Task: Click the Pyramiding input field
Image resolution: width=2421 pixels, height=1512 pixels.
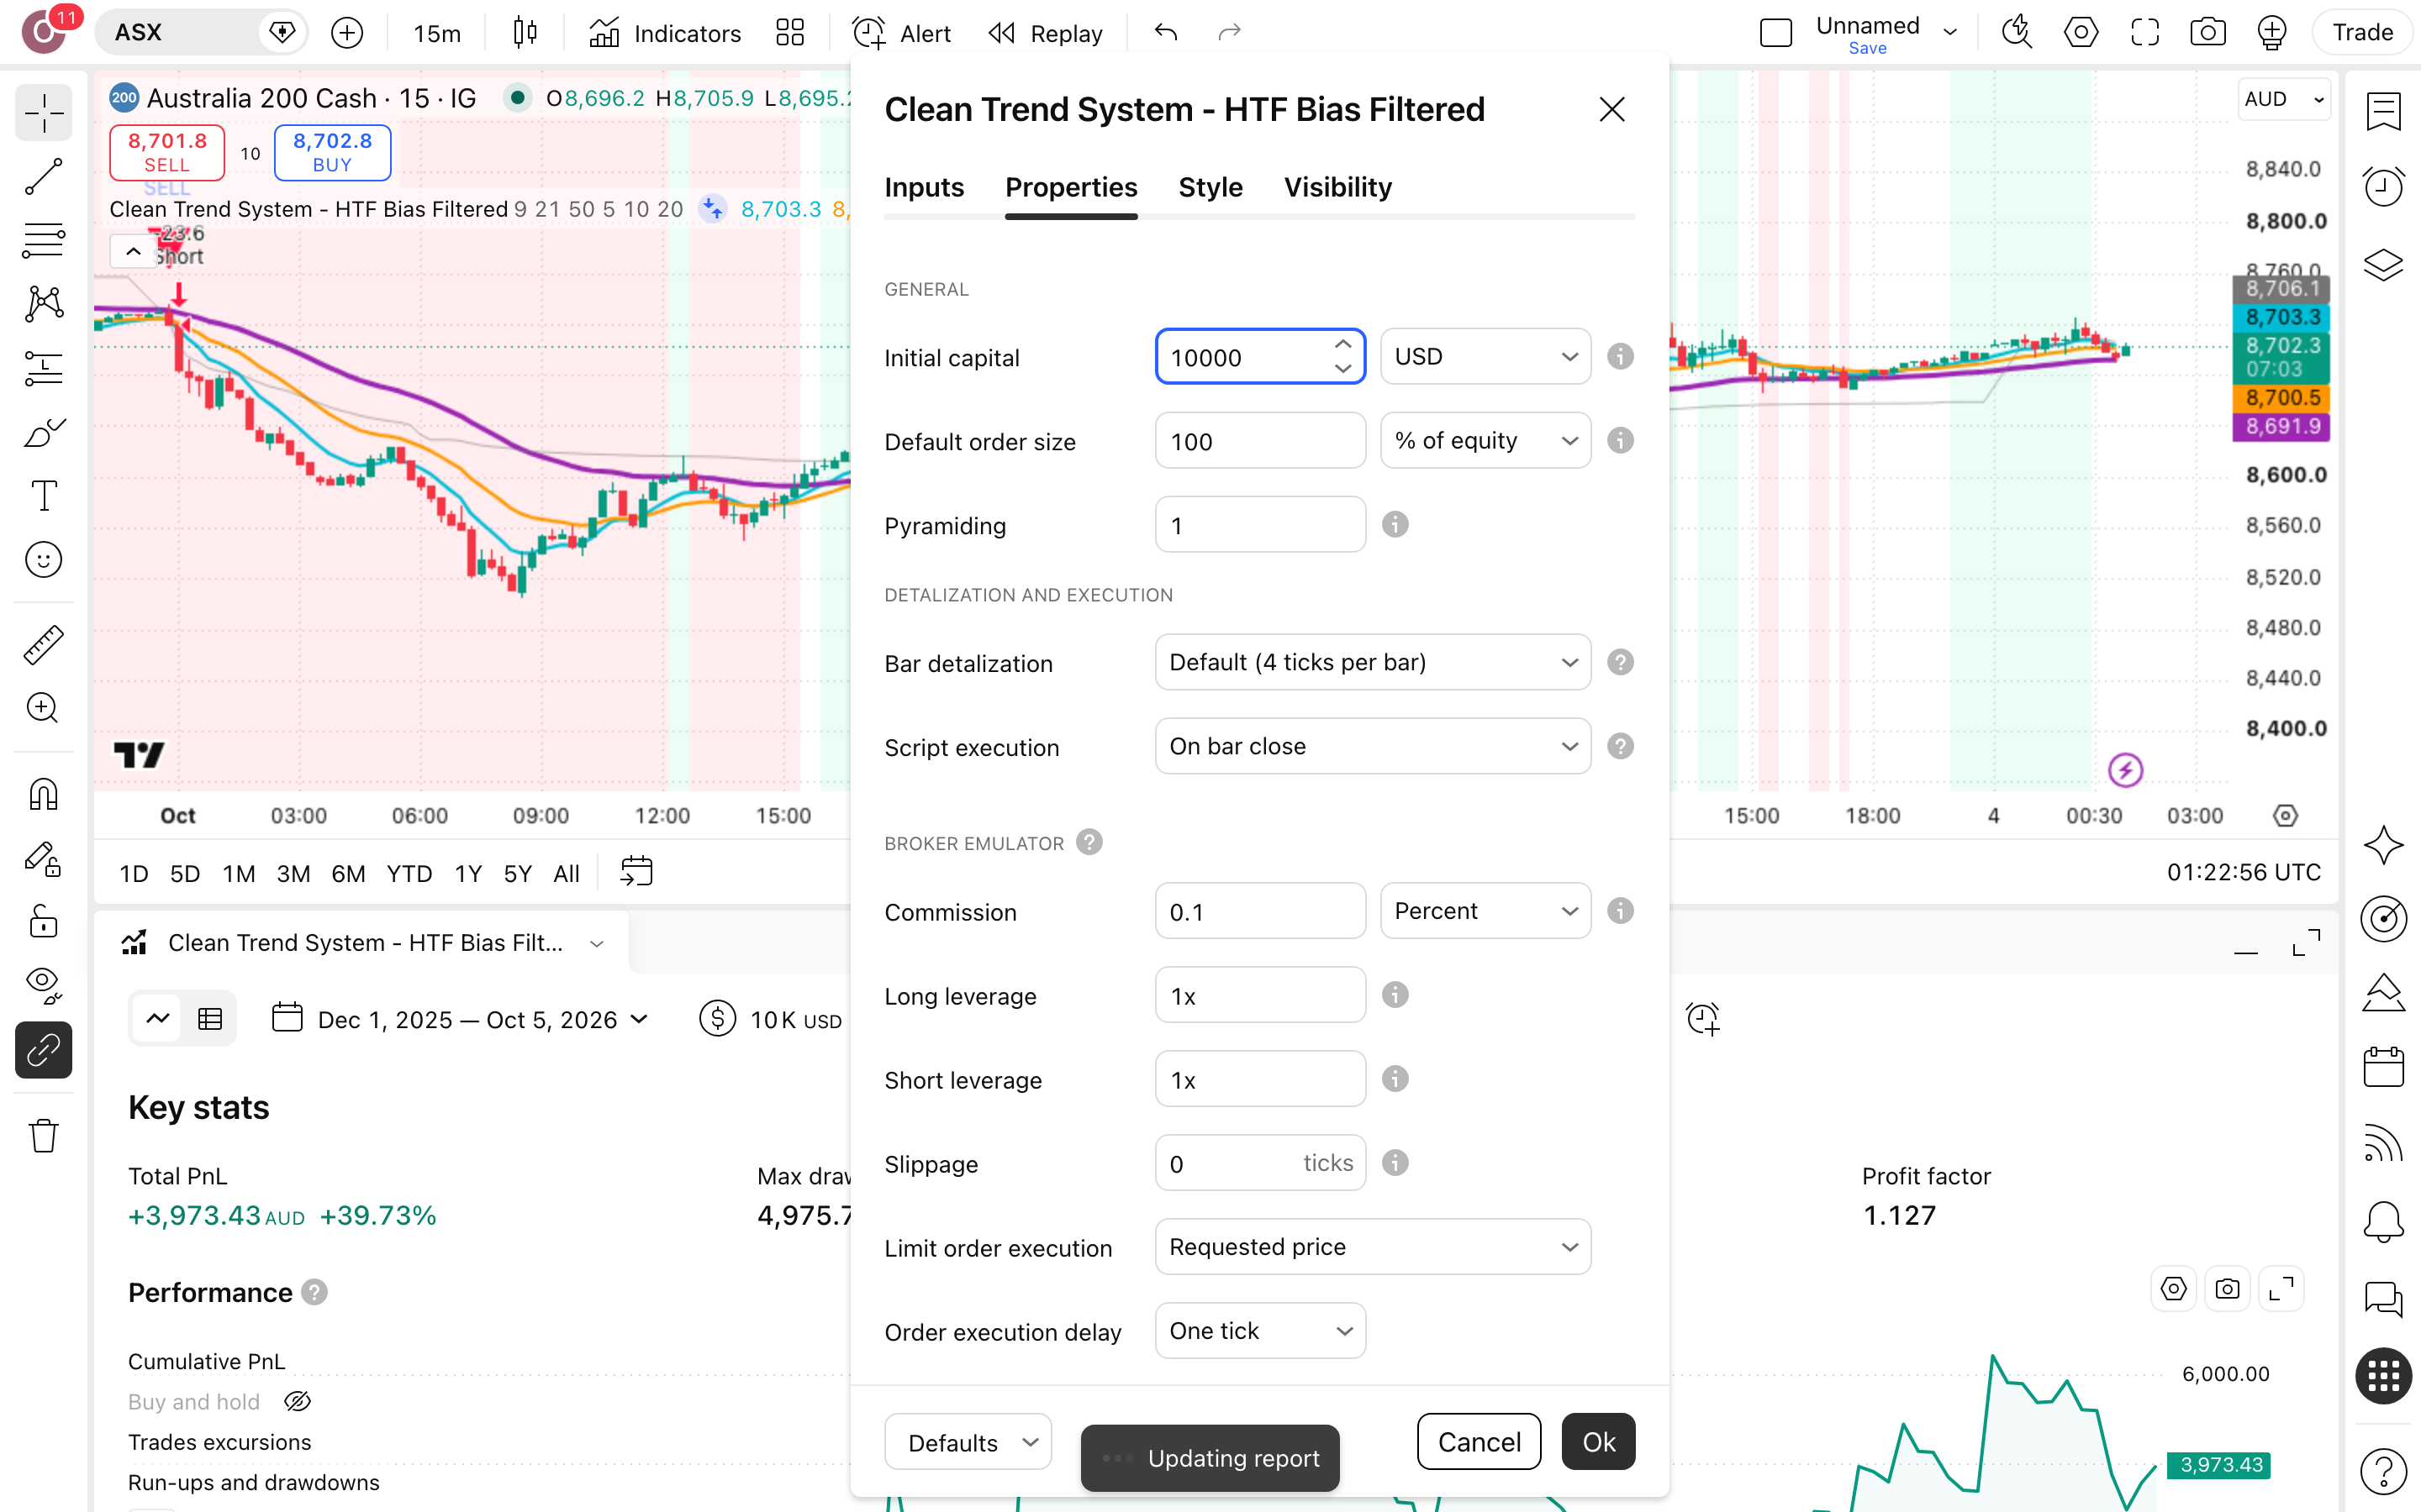Action: [1259, 525]
